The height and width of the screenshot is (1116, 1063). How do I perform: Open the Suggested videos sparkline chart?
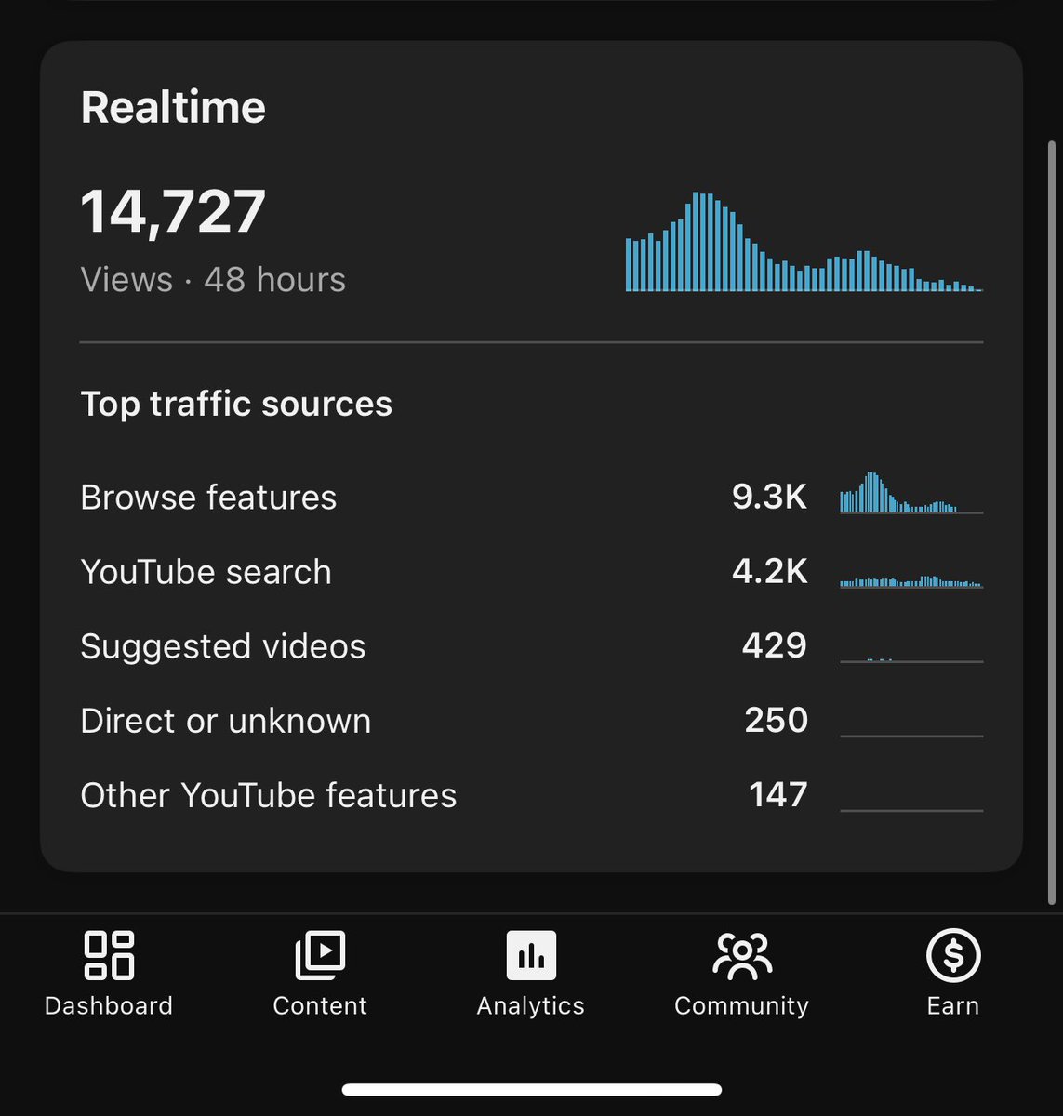(x=911, y=659)
